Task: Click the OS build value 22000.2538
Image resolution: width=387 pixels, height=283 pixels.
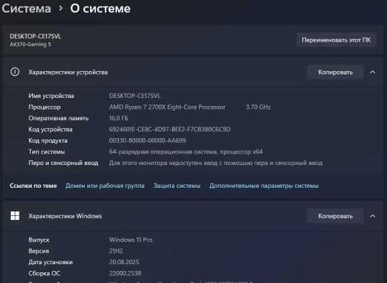Action: (x=125, y=273)
